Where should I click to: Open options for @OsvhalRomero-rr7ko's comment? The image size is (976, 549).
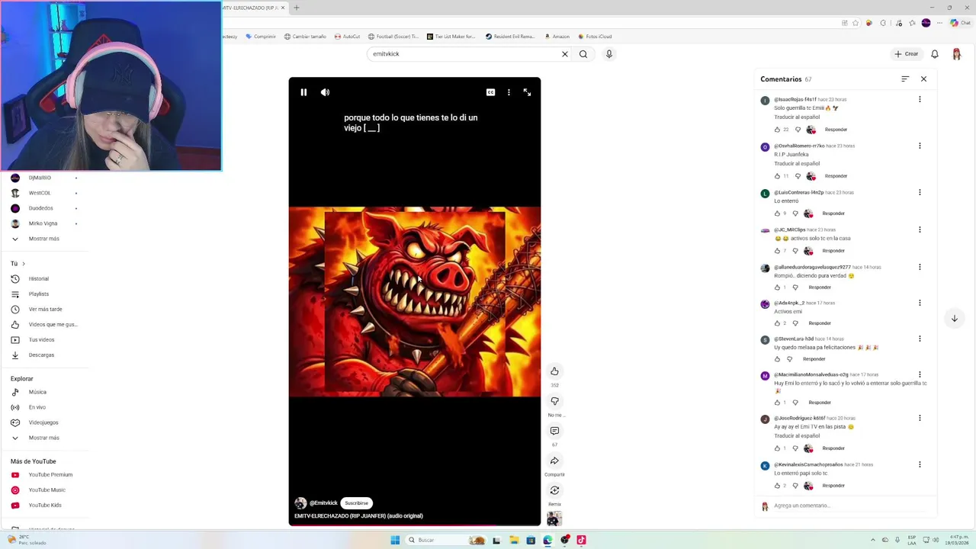(x=920, y=146)
